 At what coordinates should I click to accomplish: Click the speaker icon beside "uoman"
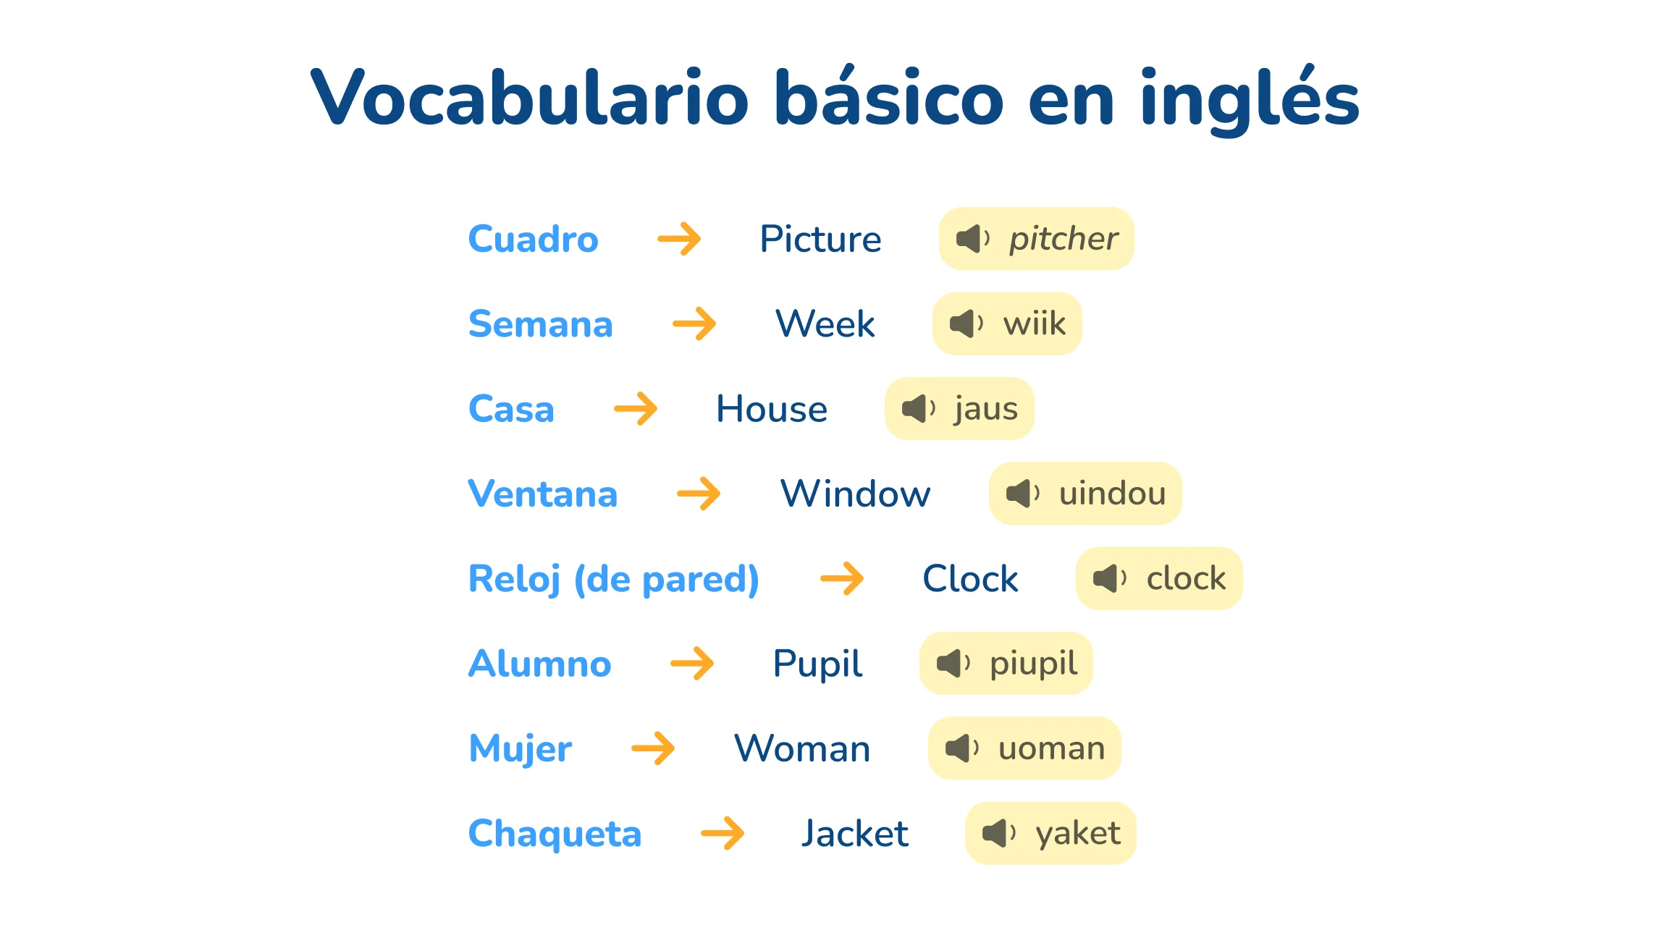point(961,748)
